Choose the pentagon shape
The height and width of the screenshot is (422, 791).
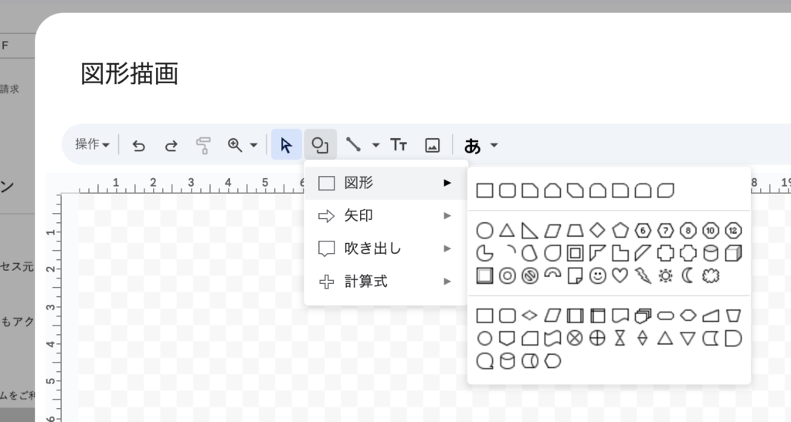620,230
